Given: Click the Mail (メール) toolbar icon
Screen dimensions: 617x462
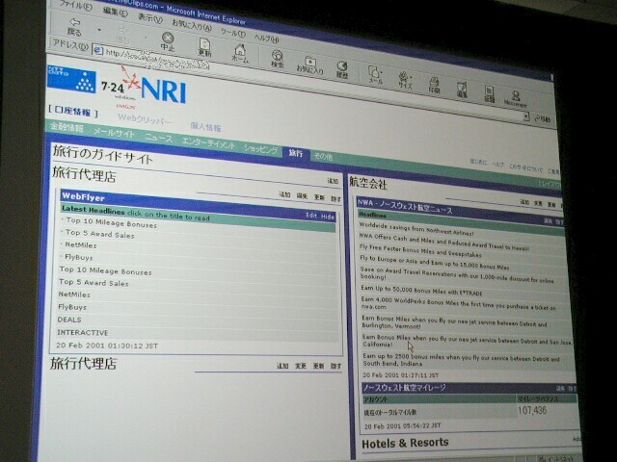Looking at the screenshot, I should click(376, 76).
